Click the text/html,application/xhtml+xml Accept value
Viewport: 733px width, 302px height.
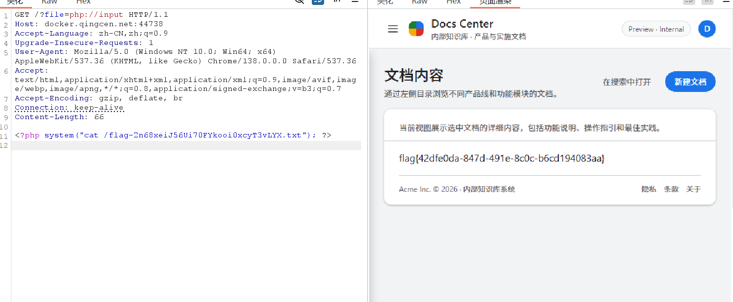(x=186, y=85)
